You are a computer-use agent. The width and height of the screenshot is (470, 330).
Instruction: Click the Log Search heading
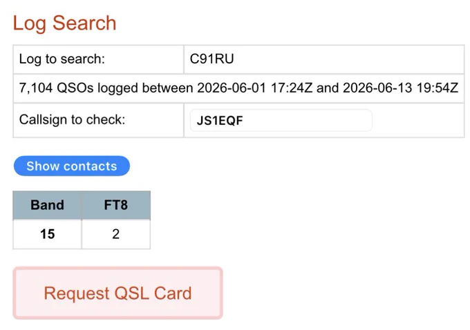pyautogui.click(x=64, y=23)
